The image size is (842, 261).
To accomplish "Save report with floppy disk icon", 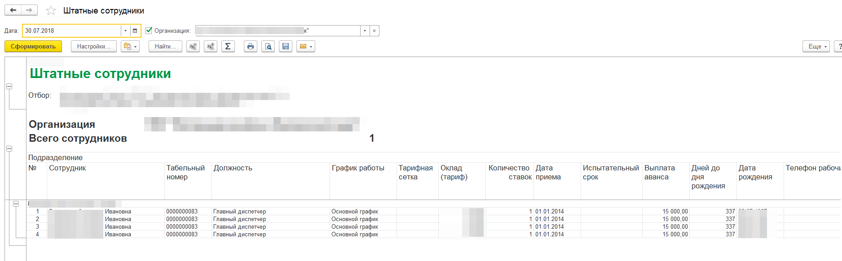I will click(286, 47).
